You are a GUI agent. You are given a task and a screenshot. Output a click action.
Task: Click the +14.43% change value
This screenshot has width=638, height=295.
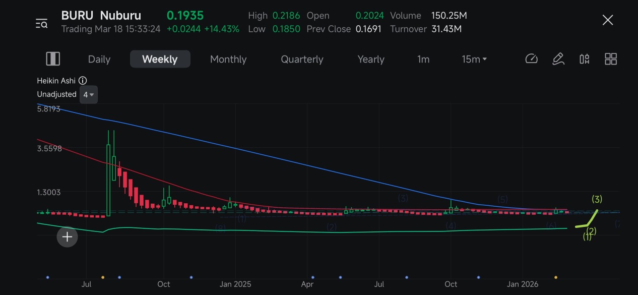[x=222, y=29]
